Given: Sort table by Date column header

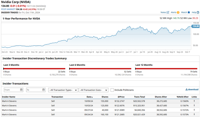Looking at the screenshot, I should click(90, 97).
